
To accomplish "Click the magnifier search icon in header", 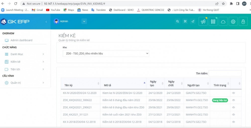I will tap(177, 21).
